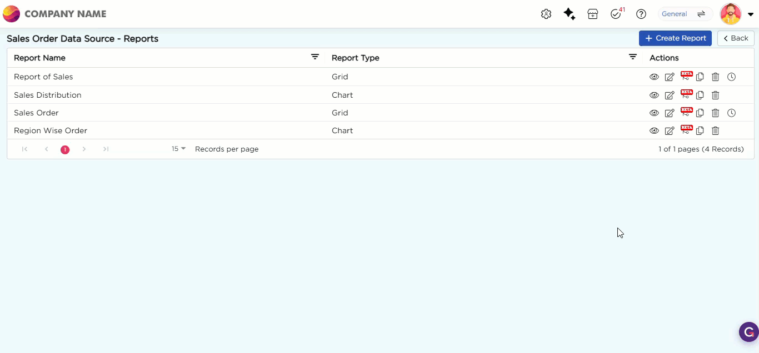Expand the records per page dropdown

coord(178,149)
